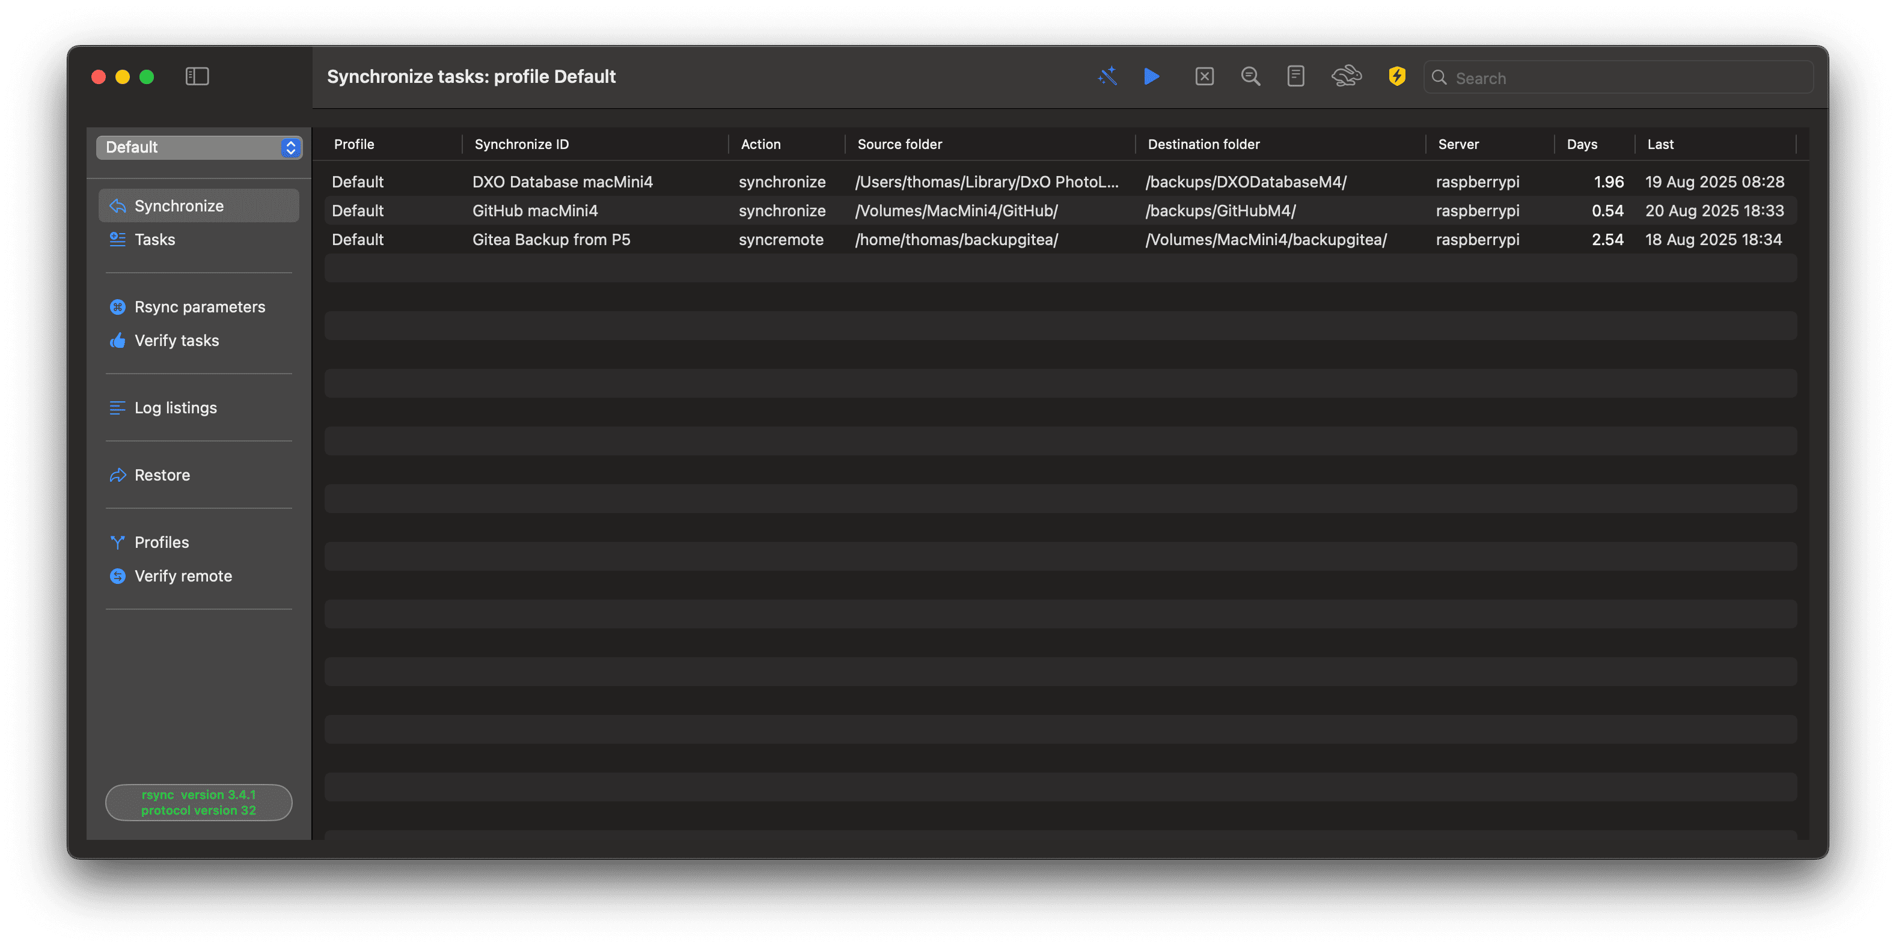Image resolution: width=1896 pixels, height=948 pixels.
Task: Toggle the sidebar visibility icon
Action: pyautogui.click(x=197, y=76)
